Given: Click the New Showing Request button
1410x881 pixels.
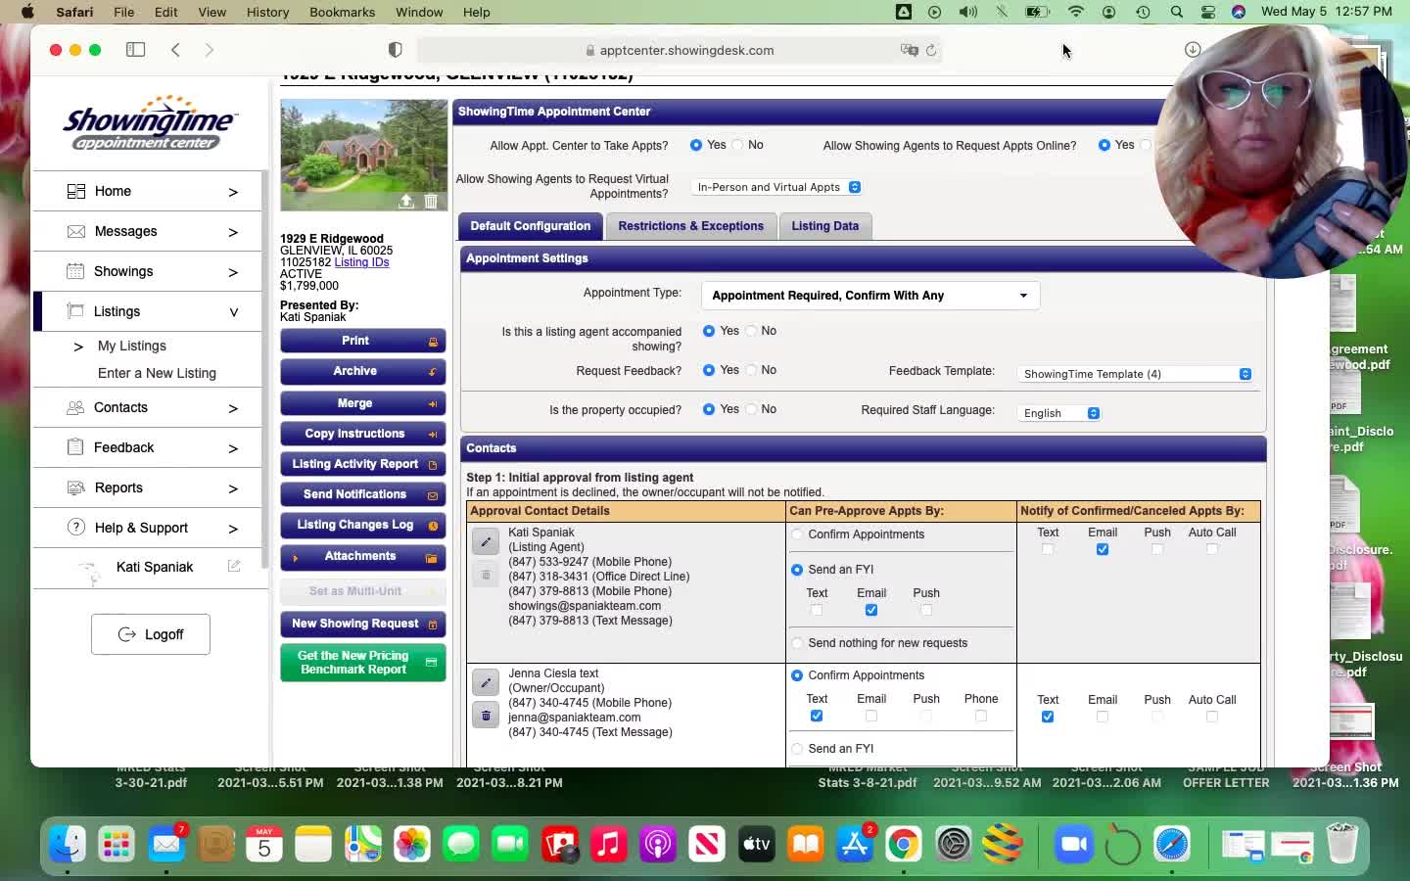Looking at the screenshot, I should (363, 624).
